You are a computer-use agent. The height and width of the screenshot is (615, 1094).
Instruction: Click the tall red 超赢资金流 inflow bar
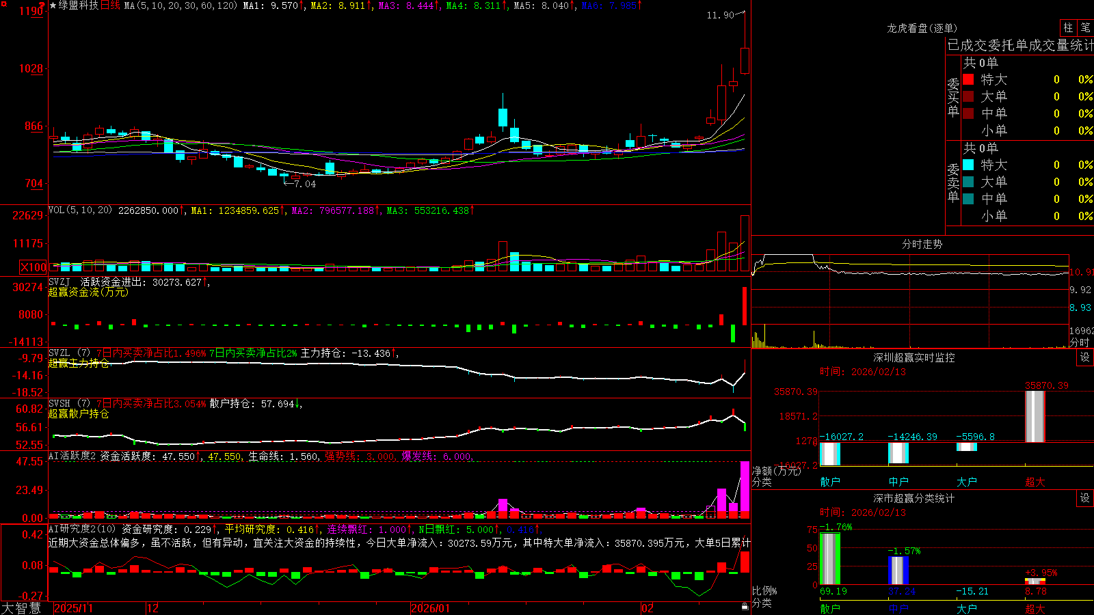(745, 306)
